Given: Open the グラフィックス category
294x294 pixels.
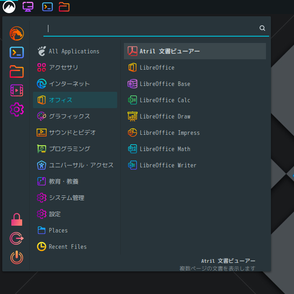Looking at the screenshot, I should click(75, 116).
